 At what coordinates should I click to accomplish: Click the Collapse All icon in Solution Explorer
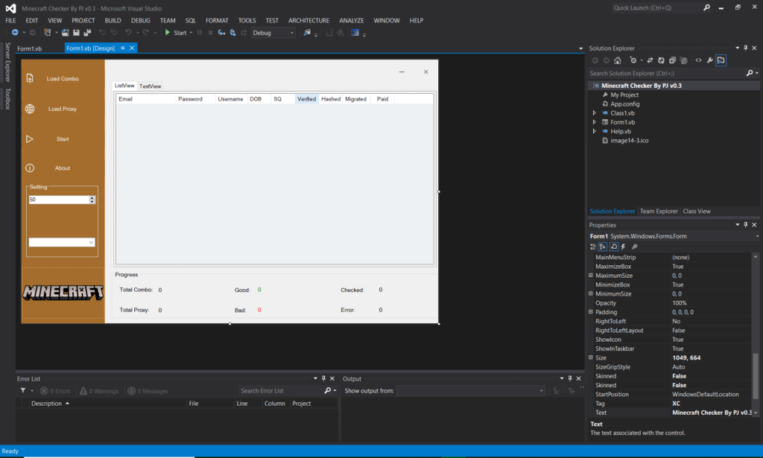click(x=673, y=60)
